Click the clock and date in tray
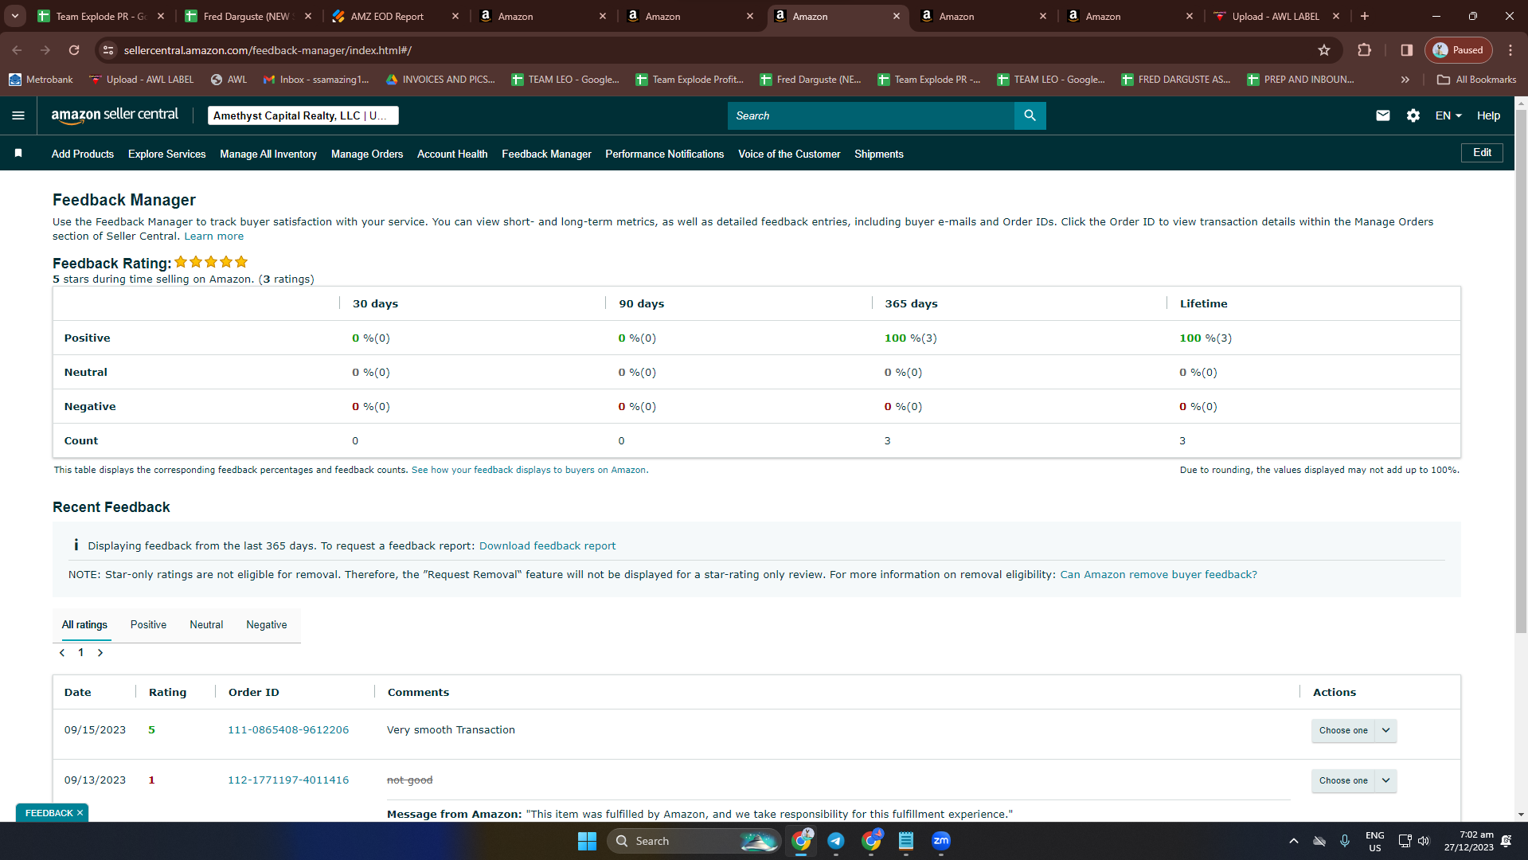The image size is (1528, 860). point(1468,841)
